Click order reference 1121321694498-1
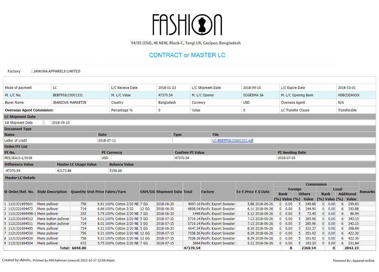 tap(22, 214)
